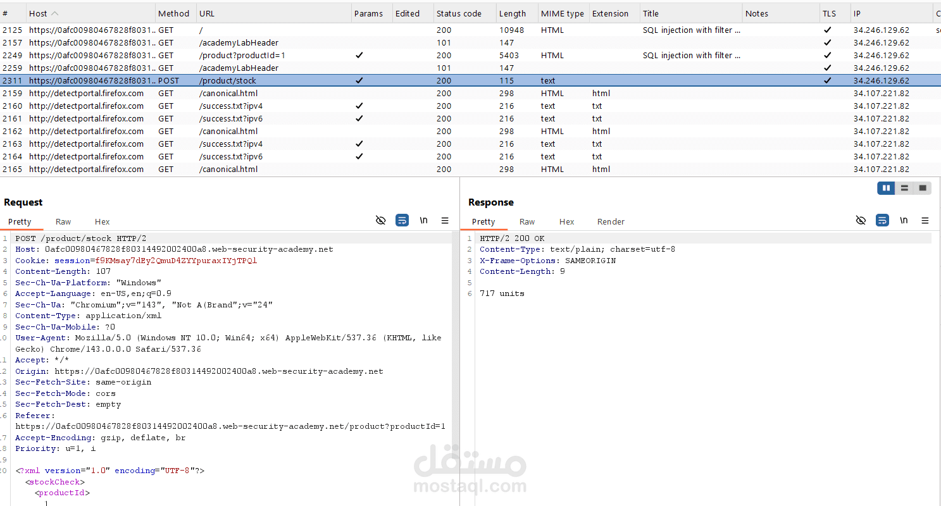This screenshot has height=506, width=941.
Task: Sort by Notes column header
Action: (781, 13)
